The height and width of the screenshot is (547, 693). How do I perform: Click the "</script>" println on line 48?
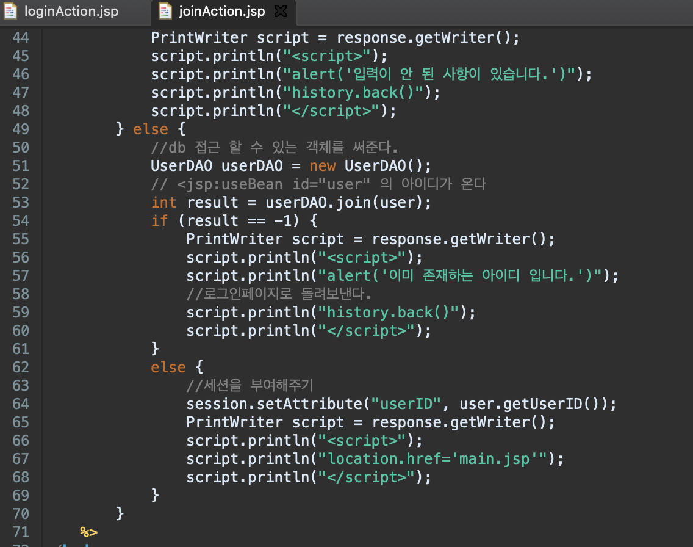pyautogui.click(x=273, y=111)
